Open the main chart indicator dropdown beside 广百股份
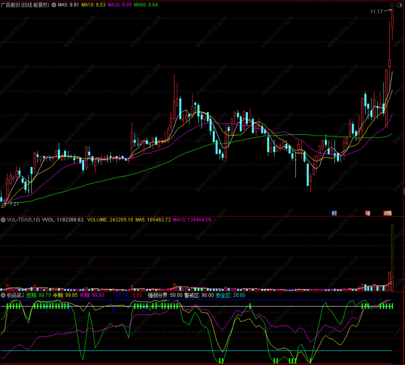The width and height of the screenshot is (405, 365). (54, 5)
